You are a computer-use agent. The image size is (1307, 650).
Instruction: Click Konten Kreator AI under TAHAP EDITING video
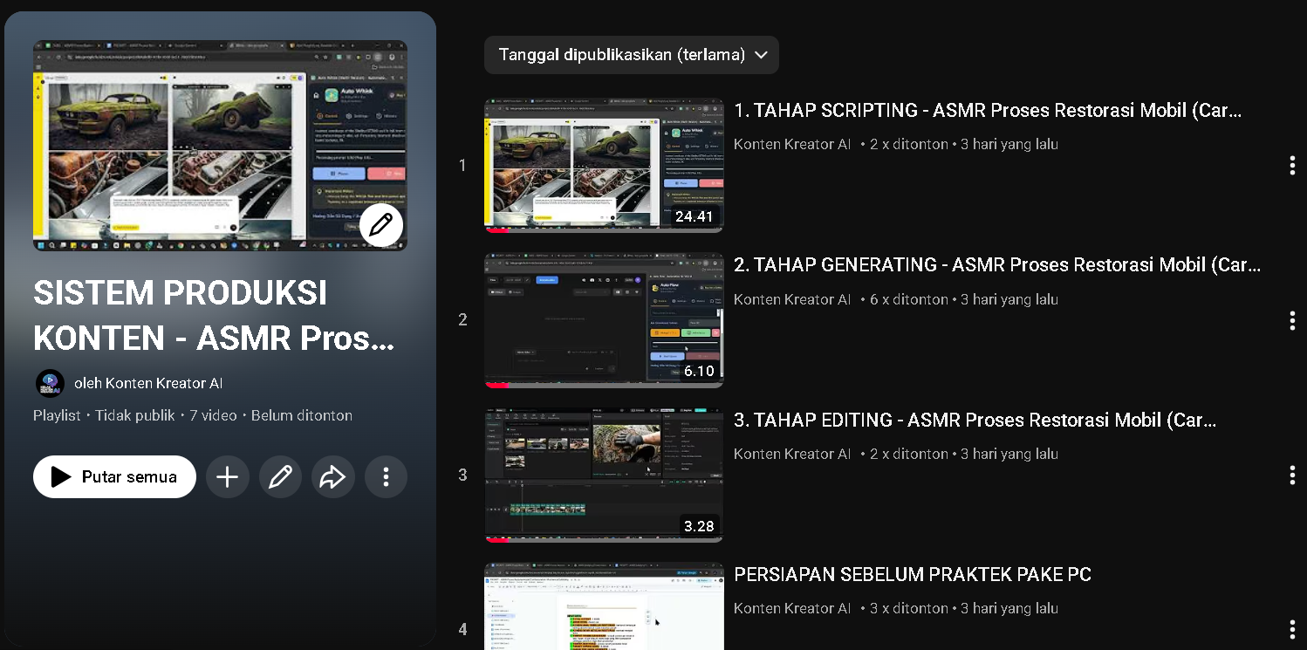(x=791, y=454)
